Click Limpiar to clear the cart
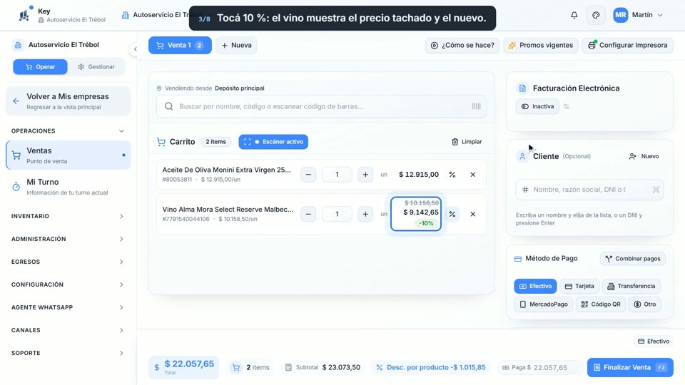Viewport: 685px width, 385px height. 467,142
